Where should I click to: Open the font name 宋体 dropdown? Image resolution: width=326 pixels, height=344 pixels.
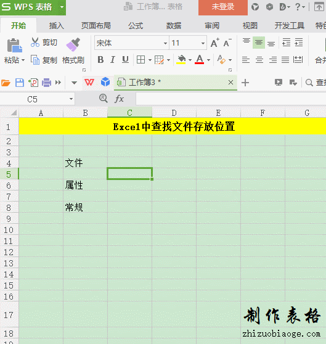click(x=165, y=43)
